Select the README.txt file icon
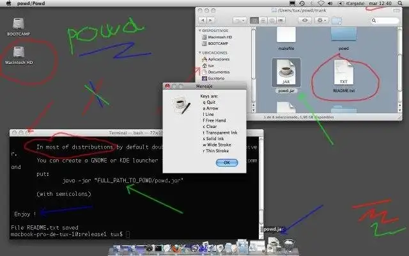409x256 pixels. 344,72
